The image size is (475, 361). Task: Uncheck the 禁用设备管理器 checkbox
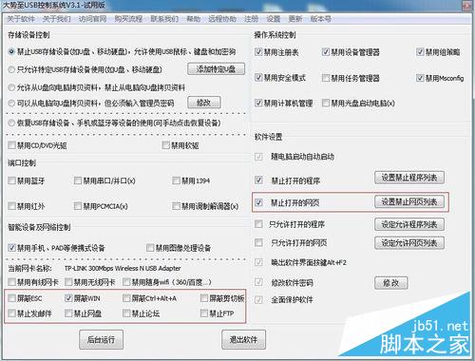326,51
